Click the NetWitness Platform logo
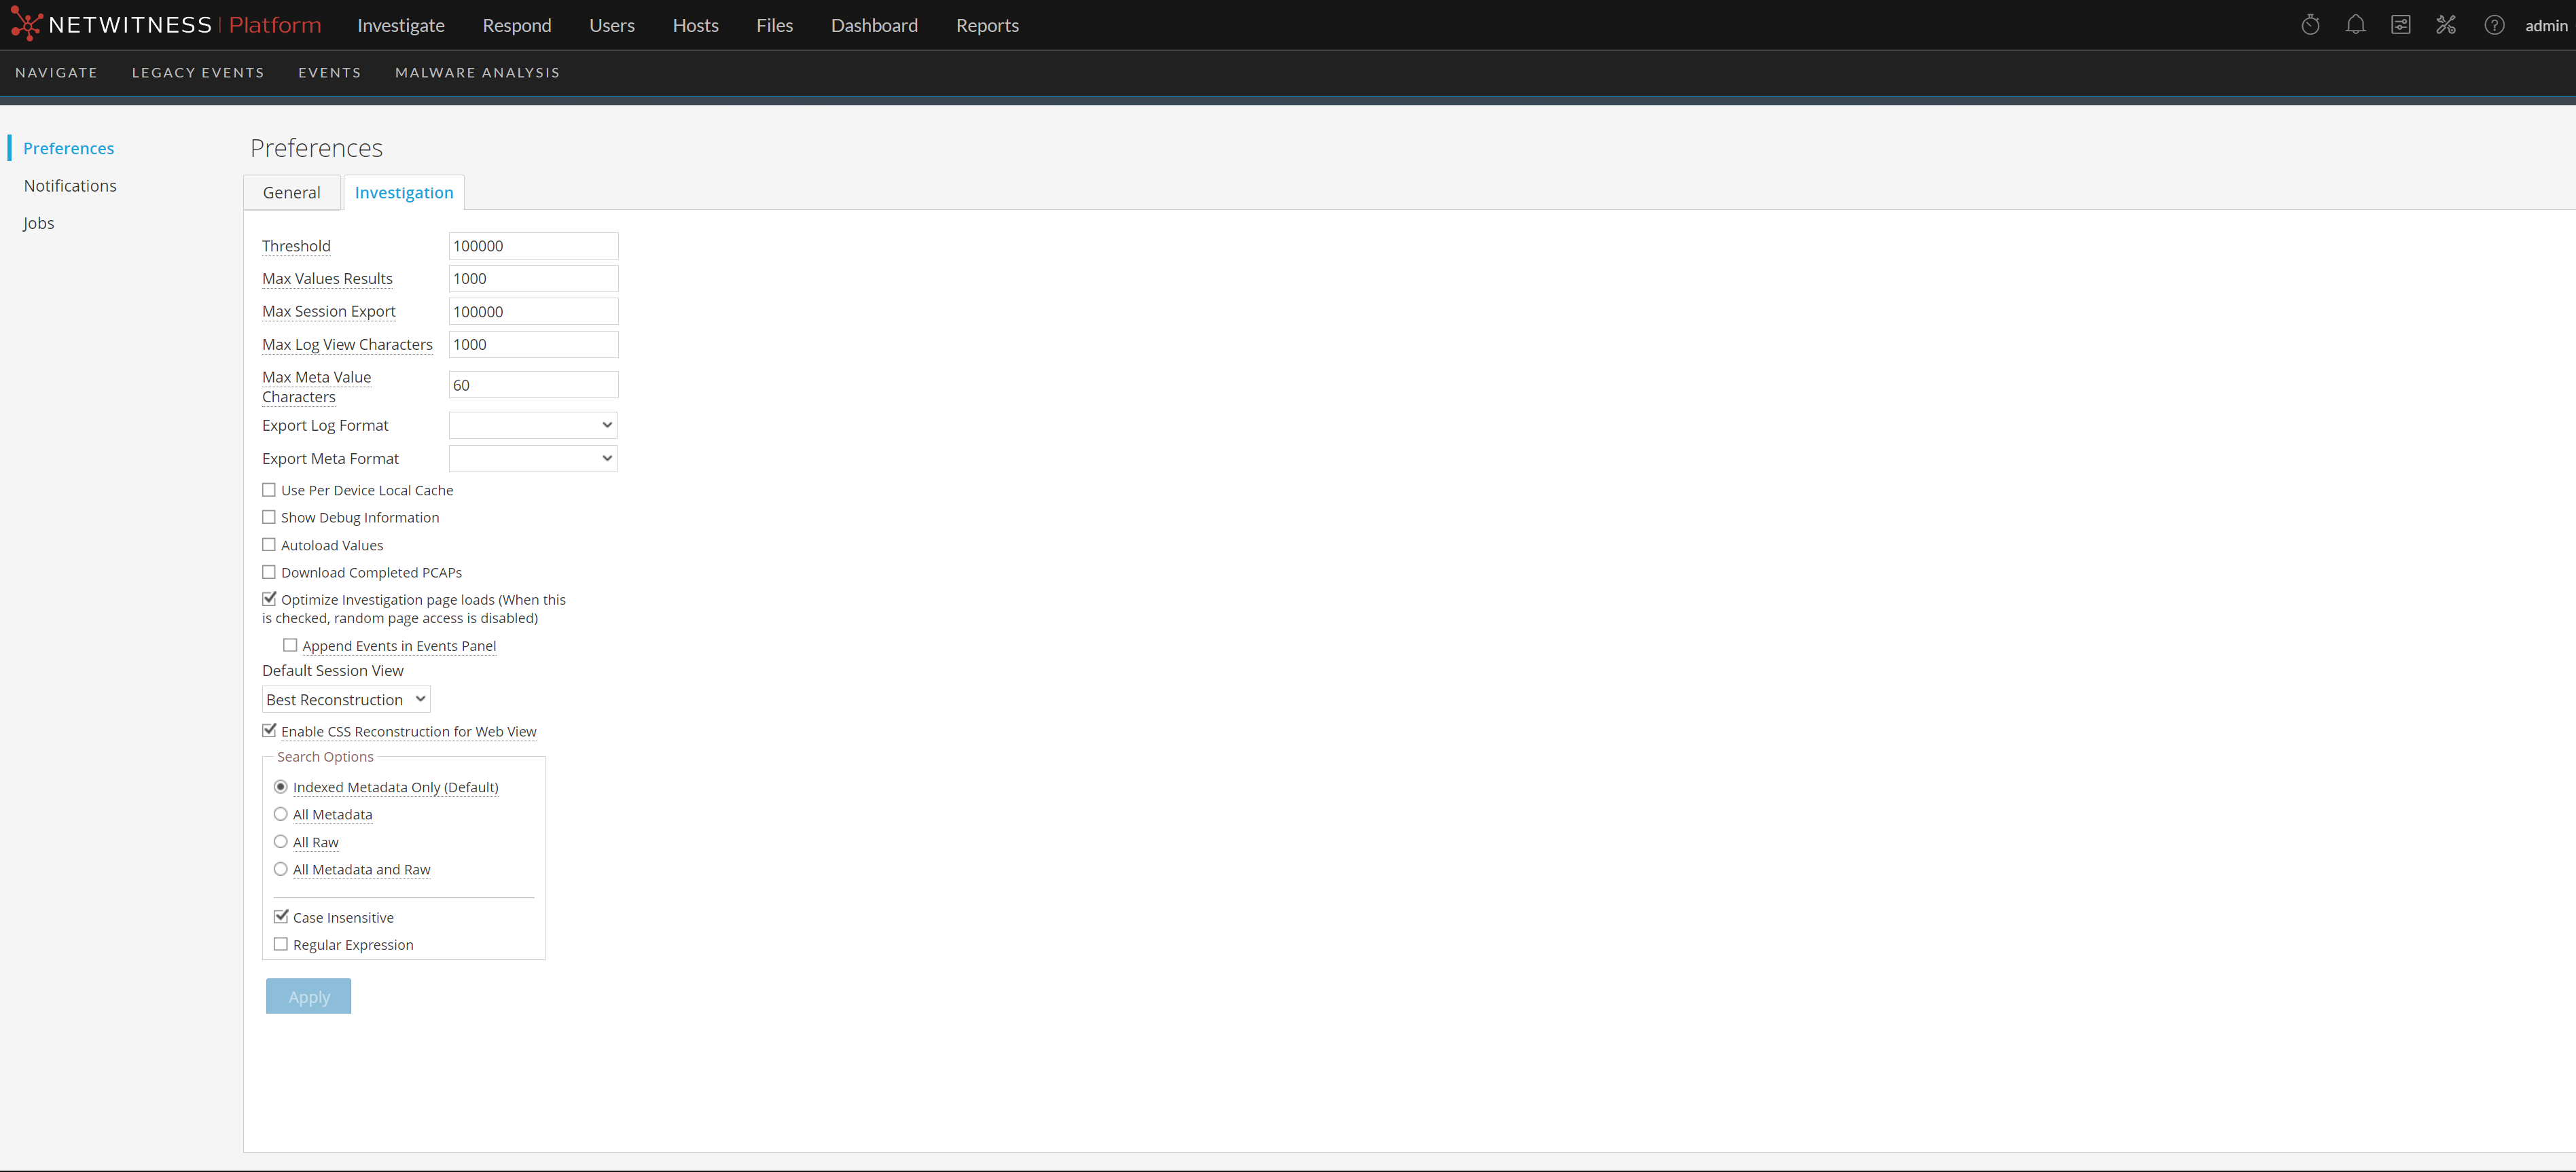This screenshot has height=1172, width=2576. 166,25
